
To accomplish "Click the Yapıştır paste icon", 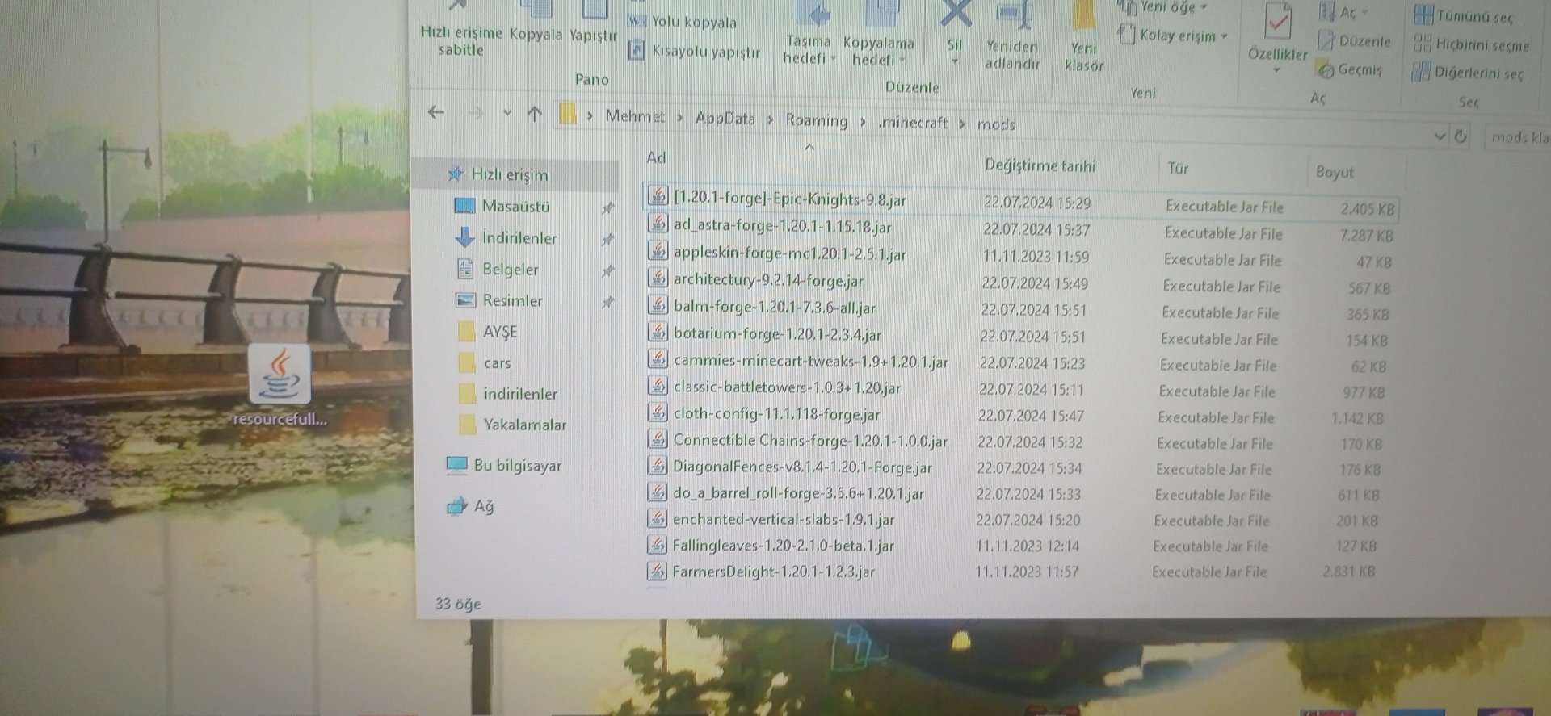I will tap(594, 10).
